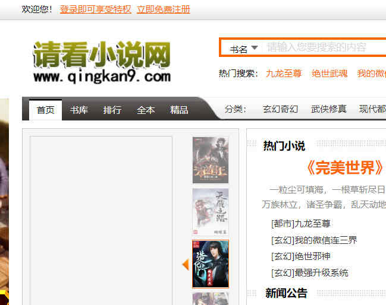
Task: Open the featured novel 《完美世界》
Action: tap(345, 167)
